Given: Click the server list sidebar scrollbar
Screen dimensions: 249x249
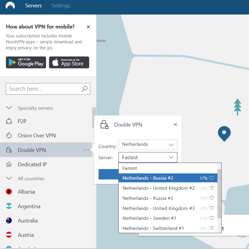Looking at the screenshot, I should point(94,118).
